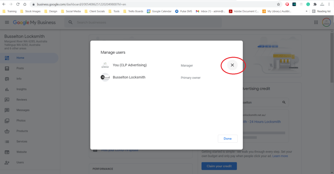Screen dimensions: 334x174
Task: Click the Google My Business logo
Action: coord(34,23)
